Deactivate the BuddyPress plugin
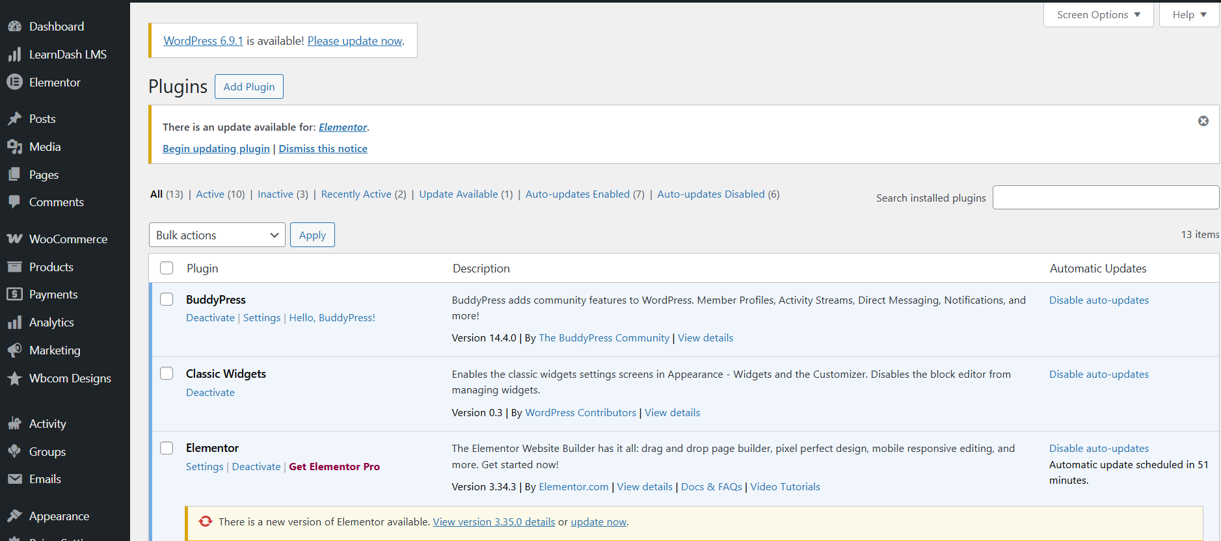 pos(210,317)
